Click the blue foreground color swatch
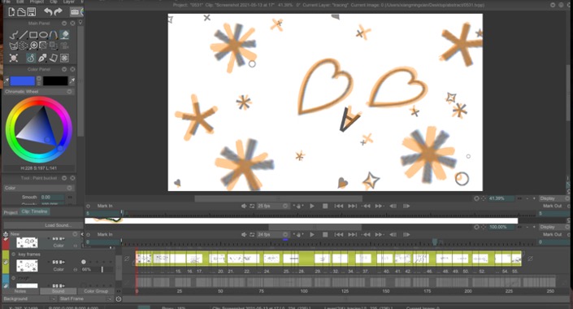The height and width of the screenshot is (309, 573). pyautogui.click(x=23, y=81)
